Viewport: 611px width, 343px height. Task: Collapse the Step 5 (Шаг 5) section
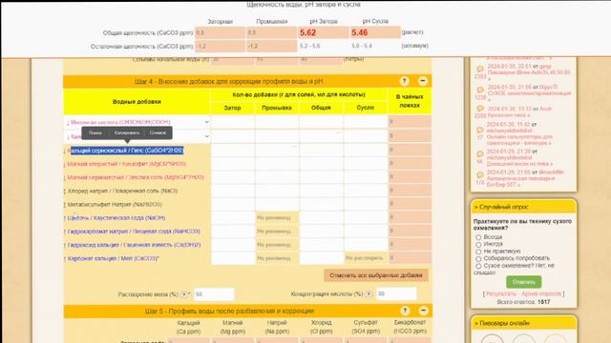click(423, 311)
